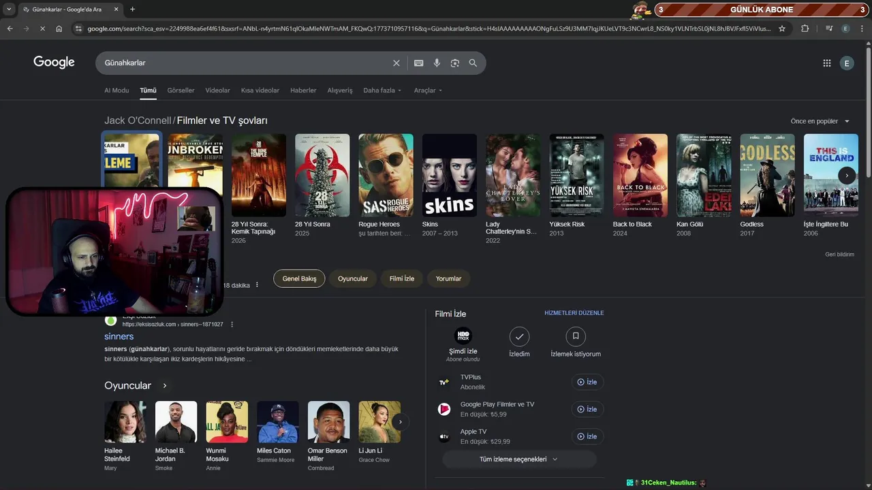Open the Alışveriş tab
The width and height of the screenshot is (872, 490).
tap(340, 90)
